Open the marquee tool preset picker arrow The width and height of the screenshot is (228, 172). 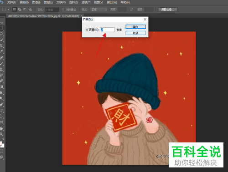tap(8, 10)
